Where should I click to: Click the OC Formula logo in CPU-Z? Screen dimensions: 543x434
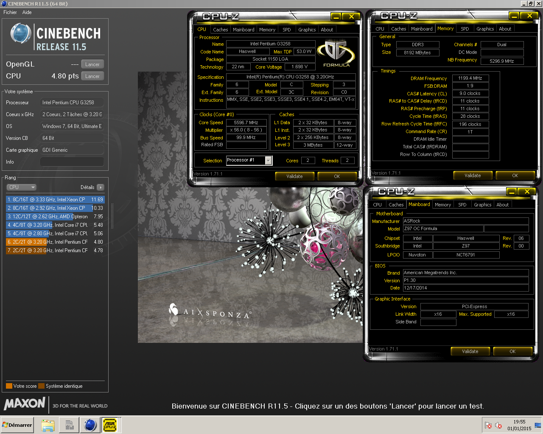tap(336, 53)
